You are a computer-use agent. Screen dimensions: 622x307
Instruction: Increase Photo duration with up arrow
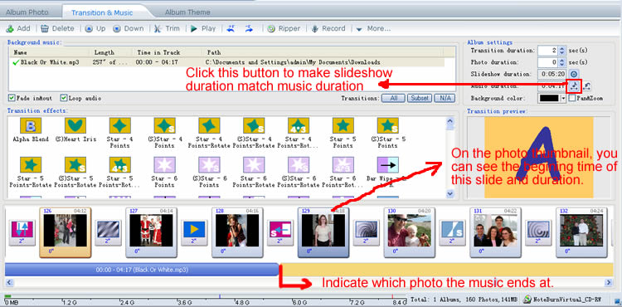[x=561, y=61]
